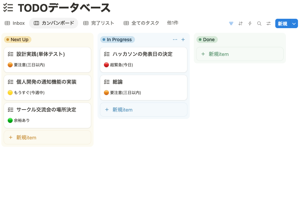The width and height of the screenshot is (303, 201).
Task: Expand the dropdown arrow beside 新規
Action: (x=294, y=24)
